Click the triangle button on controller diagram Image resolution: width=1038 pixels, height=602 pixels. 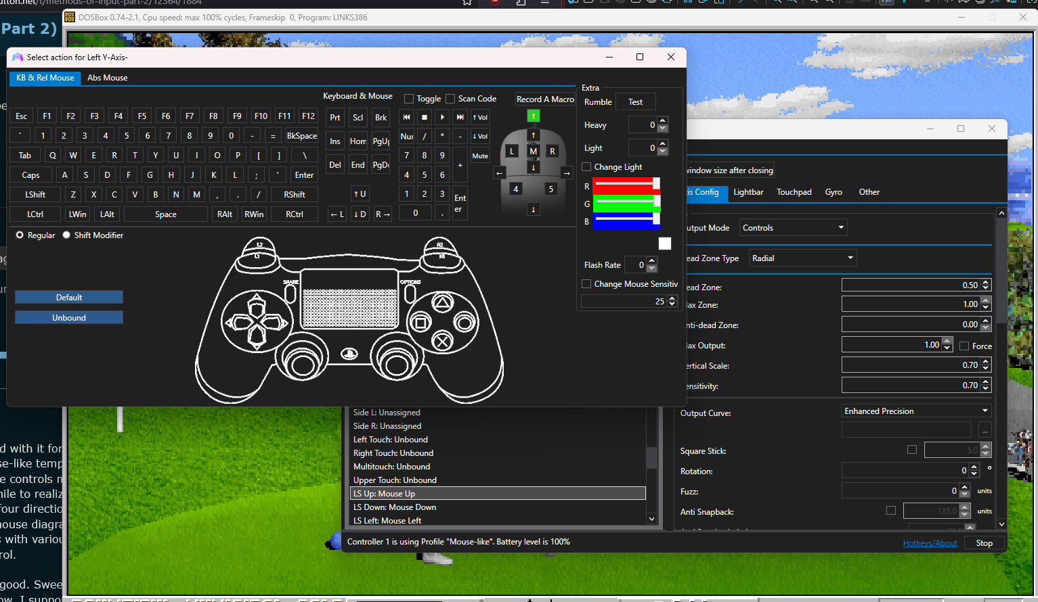[x=443, y=302]
